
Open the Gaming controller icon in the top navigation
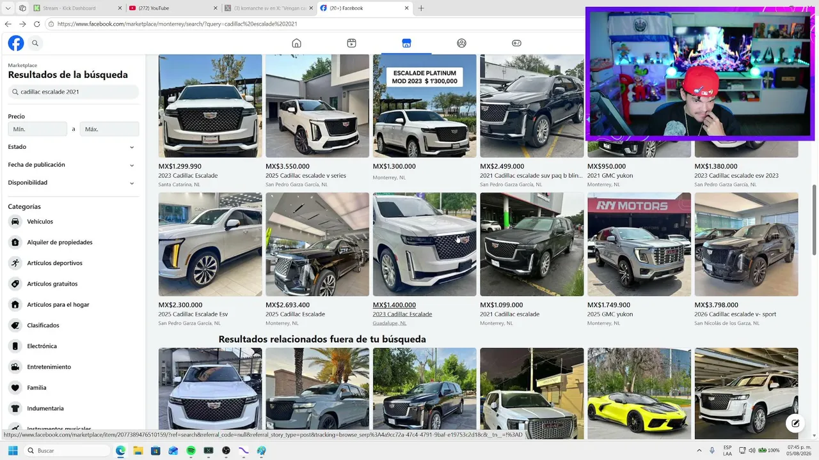click(x=516, y=43)
